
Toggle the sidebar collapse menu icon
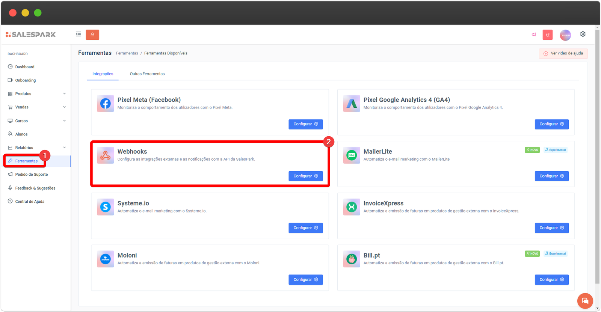(78, 34)
